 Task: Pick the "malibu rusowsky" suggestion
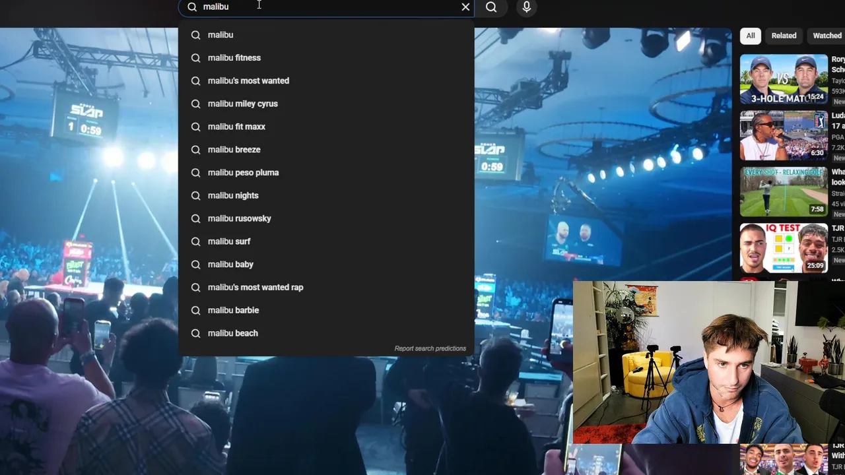326,218
